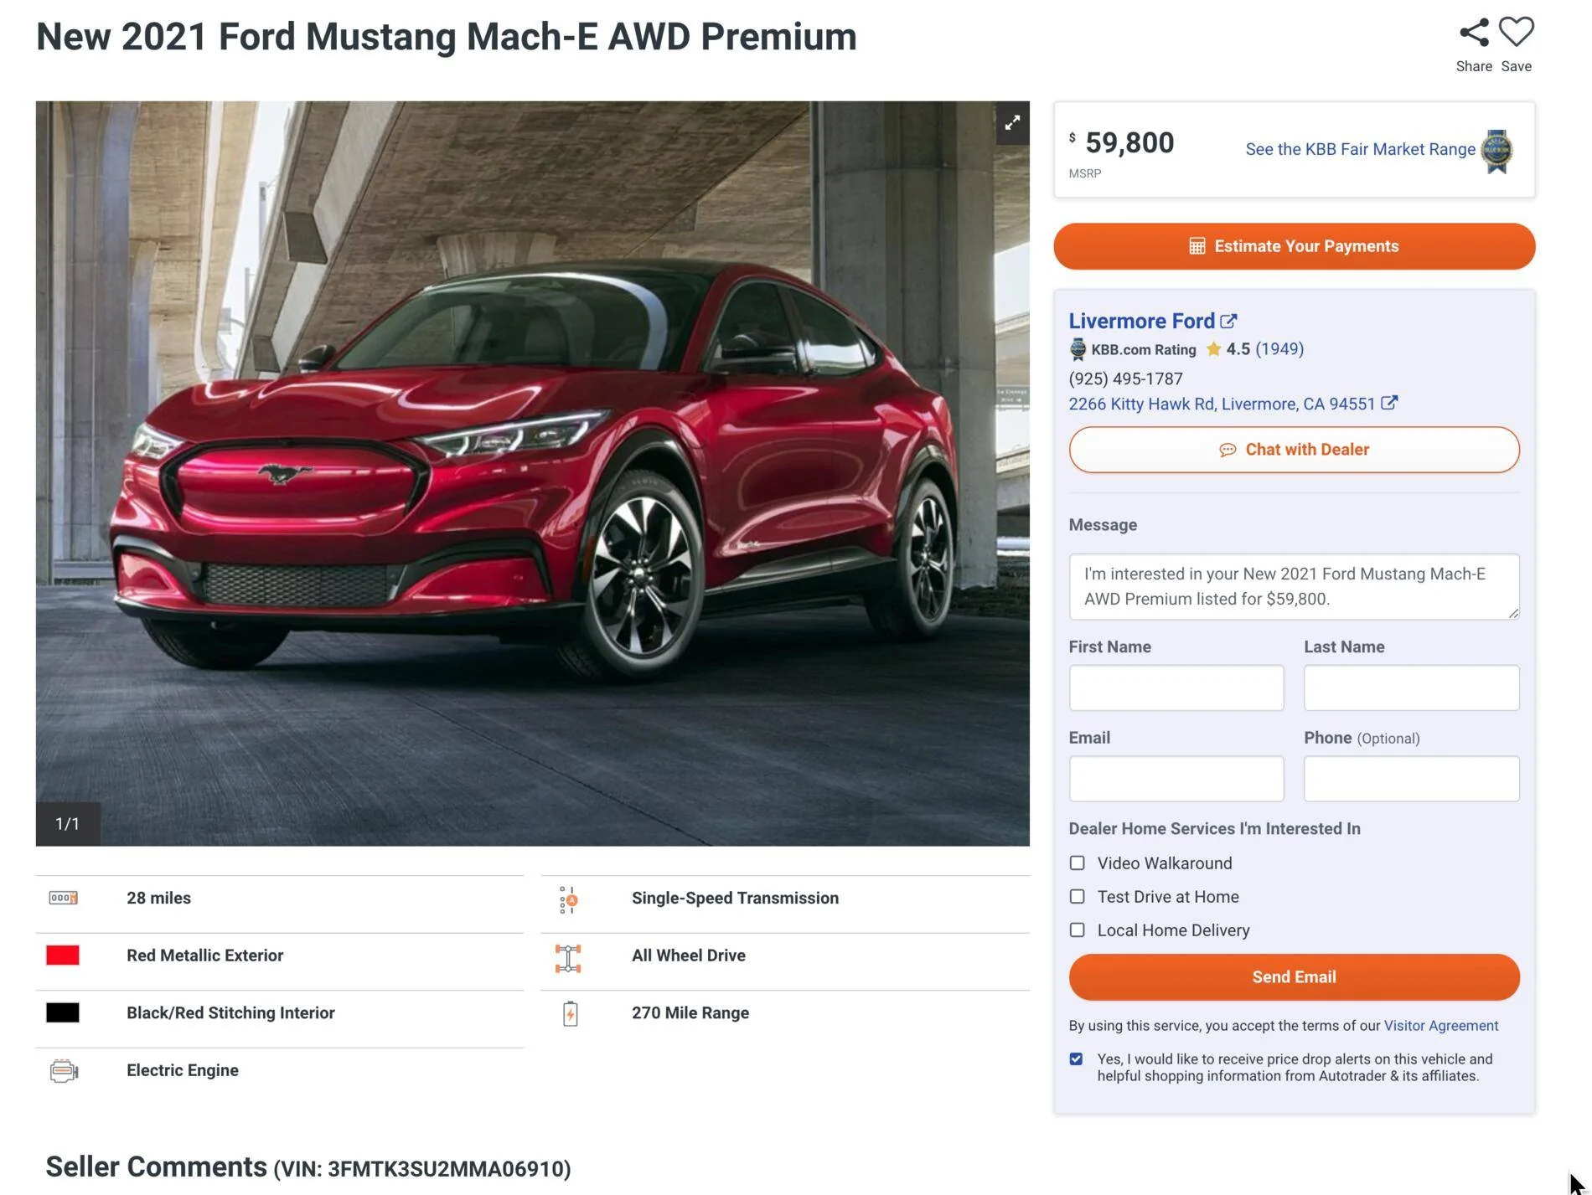This screenshot has width=1592, height=1195.
Task: Click the 28 miles text
Action: pos(158,898)
